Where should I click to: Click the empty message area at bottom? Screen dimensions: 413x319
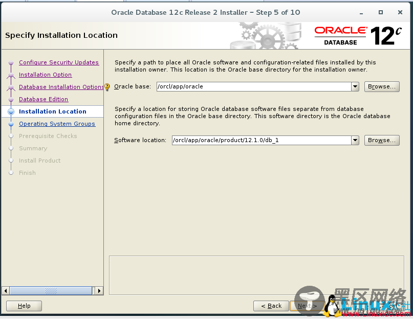[256, 275]
